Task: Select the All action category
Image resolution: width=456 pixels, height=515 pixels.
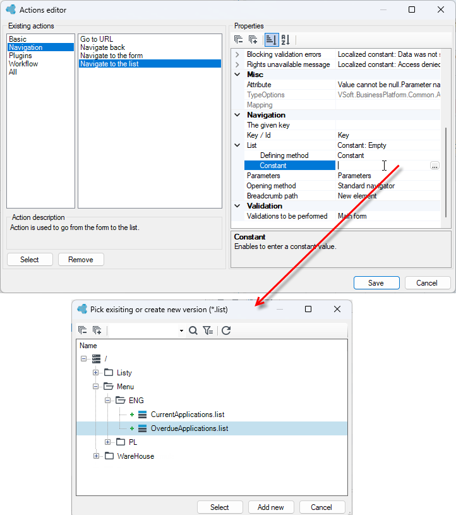Action: coord(40,72)
